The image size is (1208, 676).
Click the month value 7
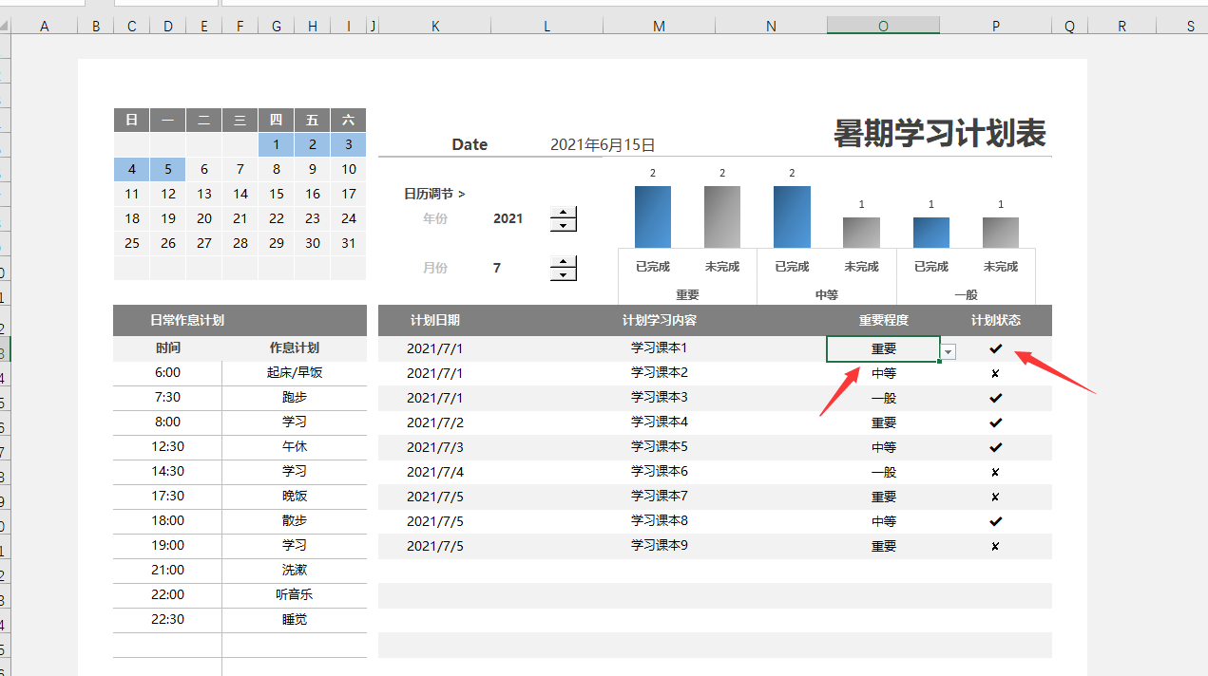tap(497, 268)
